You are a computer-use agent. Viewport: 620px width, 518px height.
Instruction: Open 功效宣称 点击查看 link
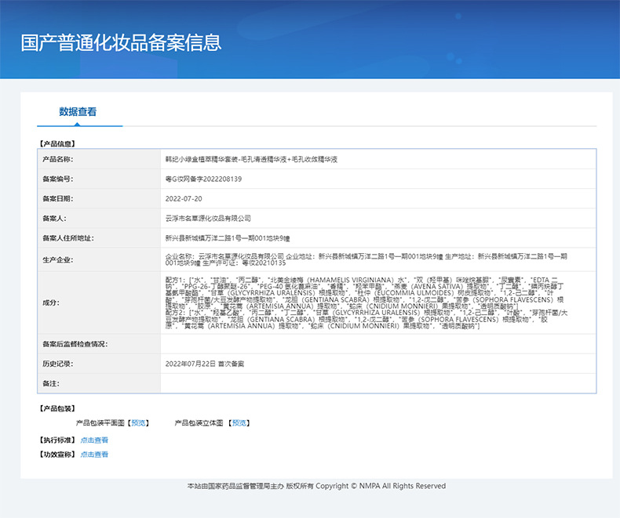click(94, 455)
